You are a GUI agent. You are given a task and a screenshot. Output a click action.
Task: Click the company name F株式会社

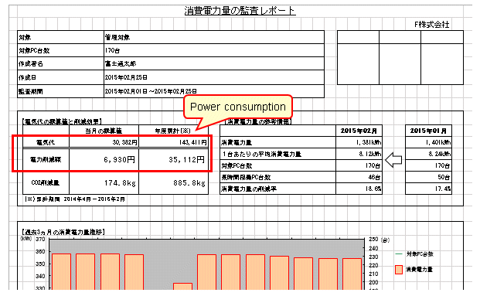point(432,25)
